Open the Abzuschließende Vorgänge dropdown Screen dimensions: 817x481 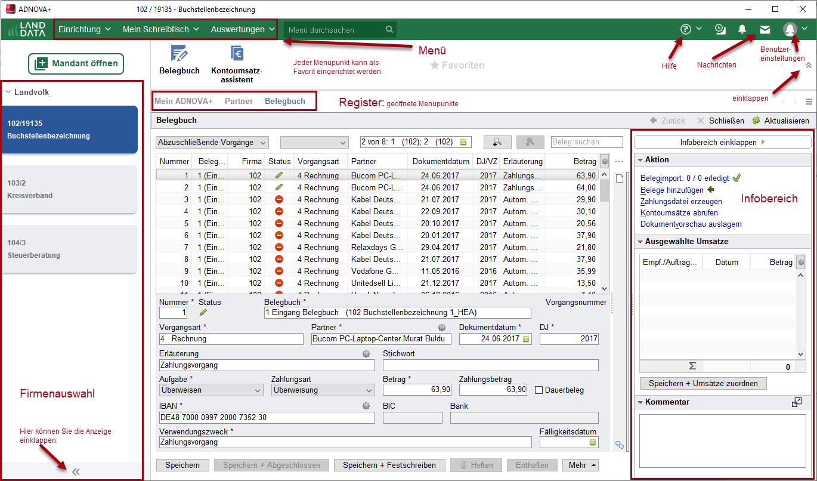pyautogui.click(x=212, y=143)
